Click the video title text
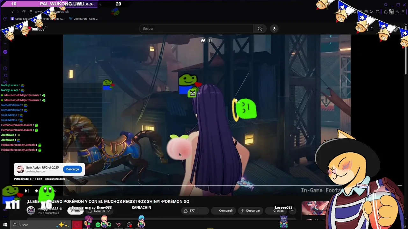Screen dimensions: 408x229 [108, 201]
